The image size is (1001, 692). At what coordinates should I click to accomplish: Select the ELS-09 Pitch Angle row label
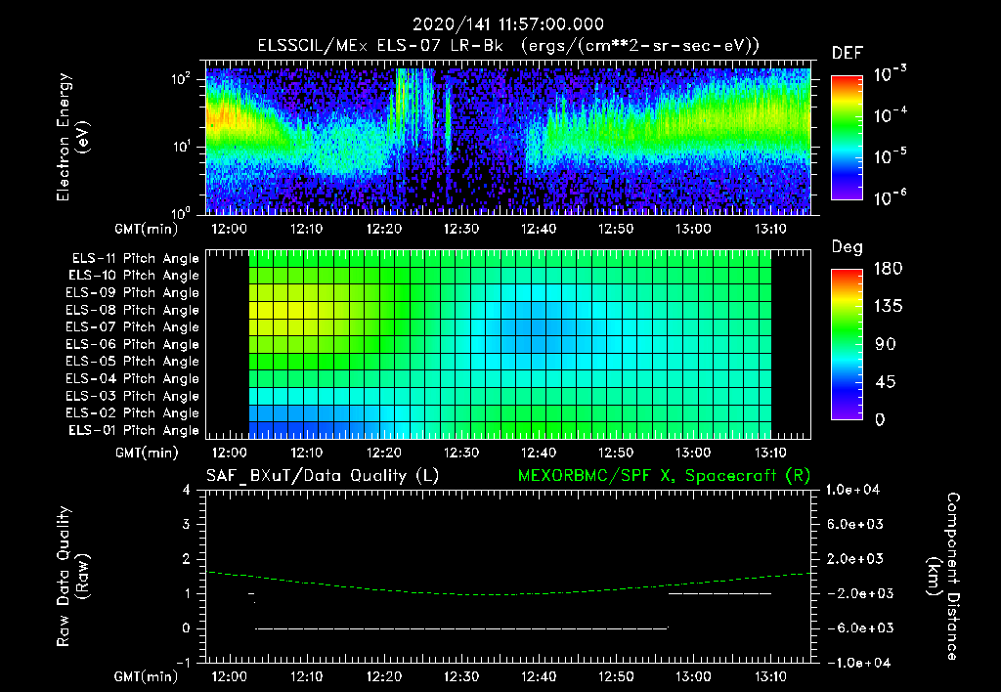point(132,293)
